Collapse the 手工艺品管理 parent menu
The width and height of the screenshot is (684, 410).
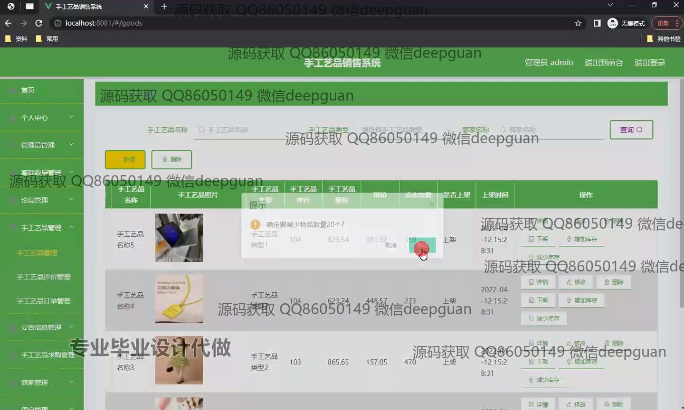click(x=42, y=227)
